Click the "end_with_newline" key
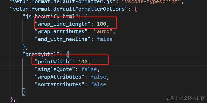The image size is (207, 103). pyautogui.click(x=63, y=39)
